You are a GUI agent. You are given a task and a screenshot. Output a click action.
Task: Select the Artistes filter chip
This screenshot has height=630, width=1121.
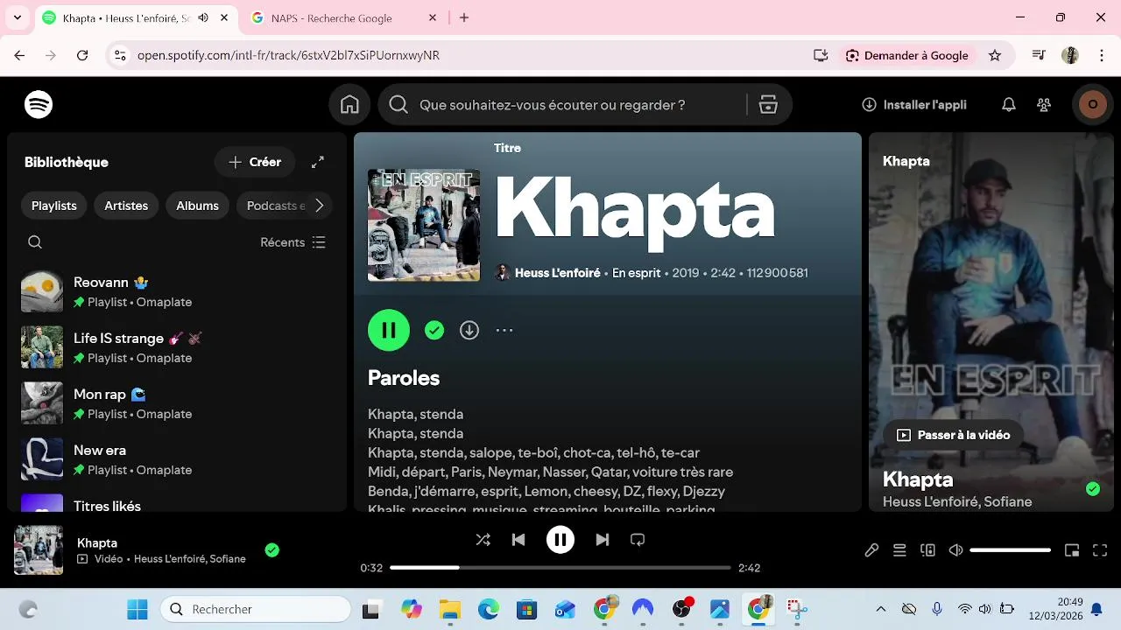[x=126, y=206]
